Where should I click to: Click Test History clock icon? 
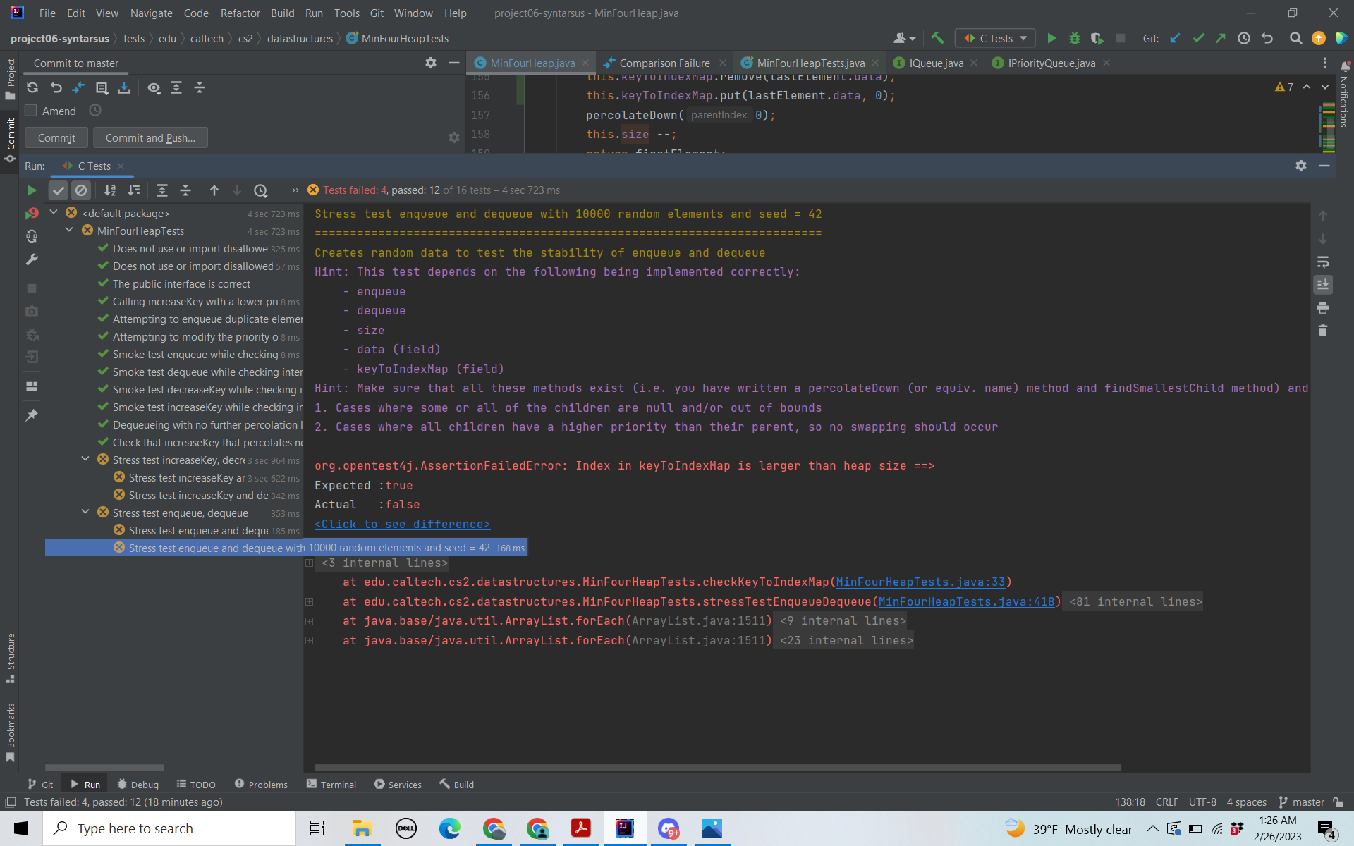[260, 190]
